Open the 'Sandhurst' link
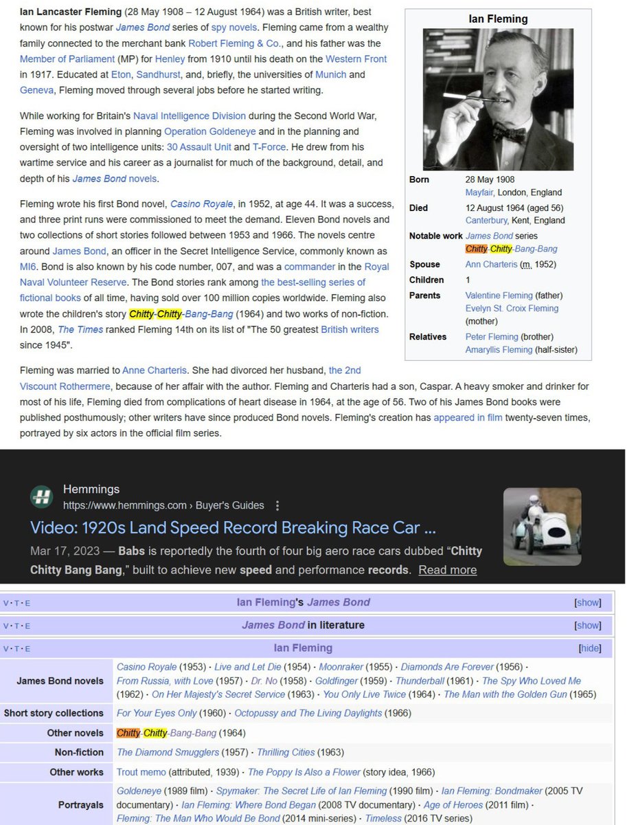This screenshot has height=825, width=627. click(157, 75)
